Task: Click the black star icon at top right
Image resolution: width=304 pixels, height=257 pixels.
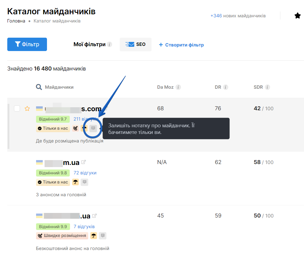Action: click(297, 16)
